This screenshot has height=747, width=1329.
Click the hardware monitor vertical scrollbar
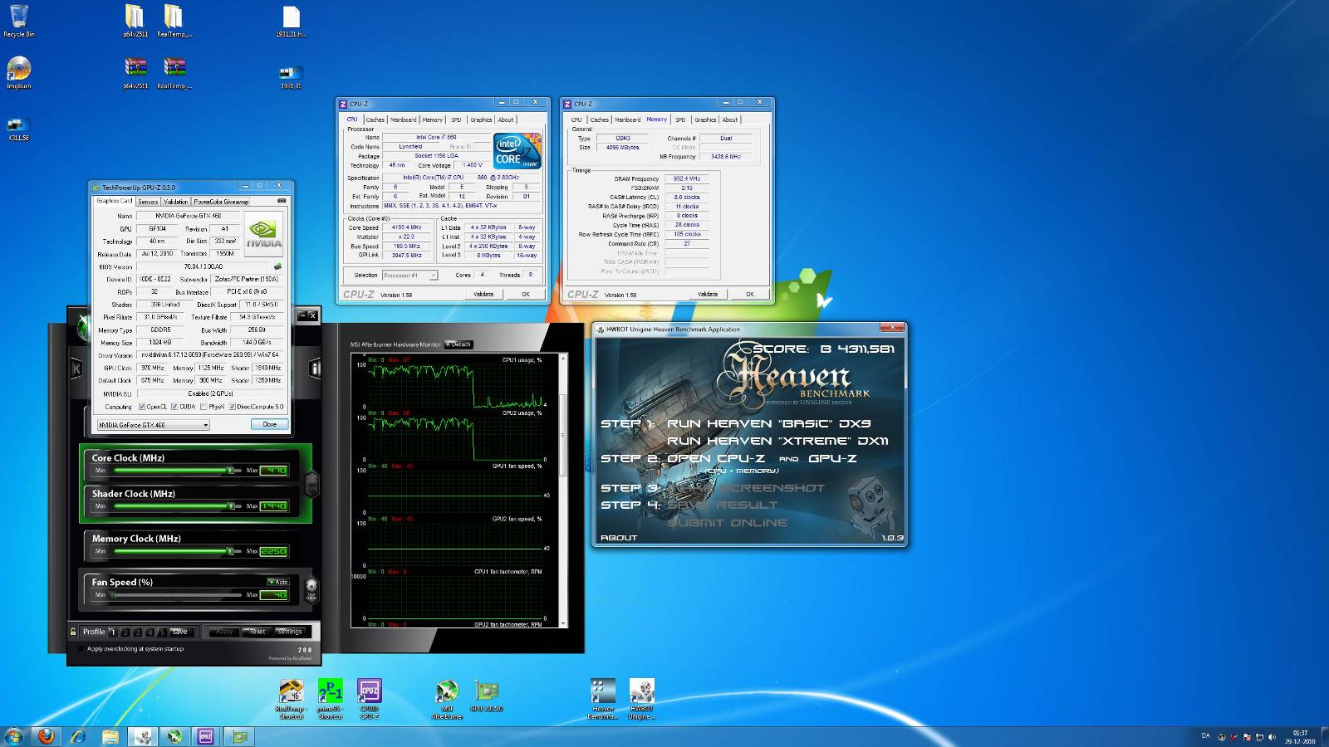tap(563, 489)
